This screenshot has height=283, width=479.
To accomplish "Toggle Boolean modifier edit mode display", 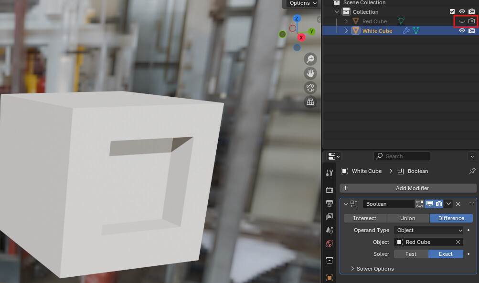I will 419,204.
